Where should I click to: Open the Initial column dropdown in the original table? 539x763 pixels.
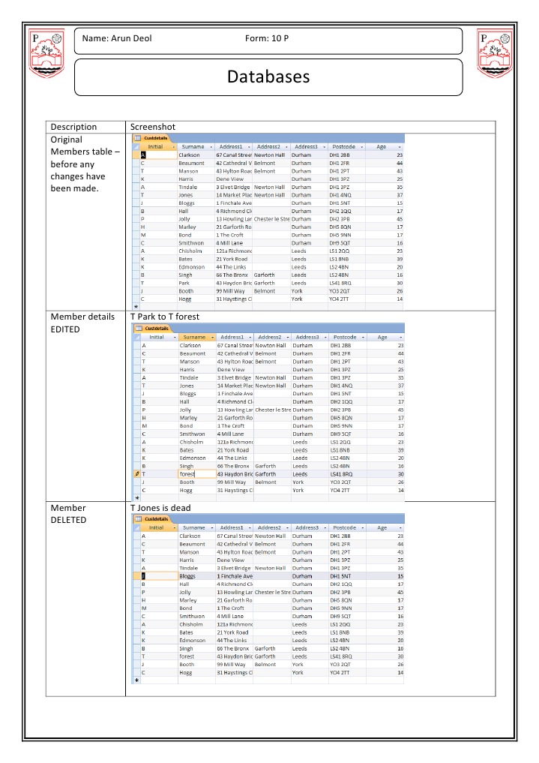tap(173, 147)
